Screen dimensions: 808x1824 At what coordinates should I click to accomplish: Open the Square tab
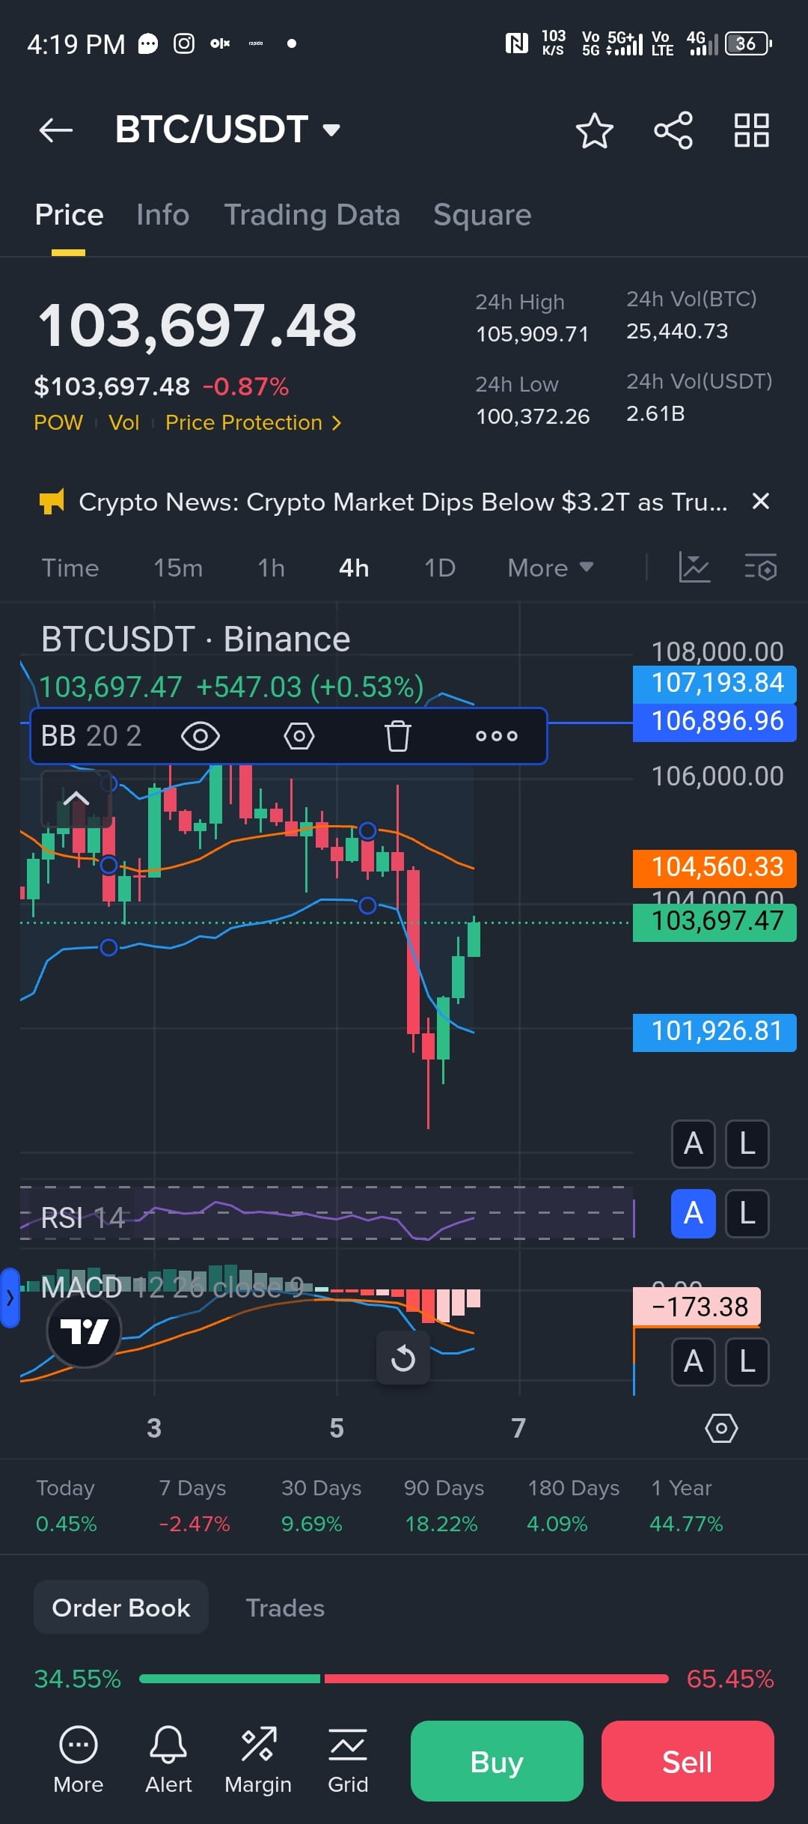coord(483,215)
